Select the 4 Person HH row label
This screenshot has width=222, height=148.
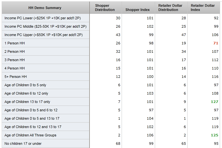pos(14,68)
